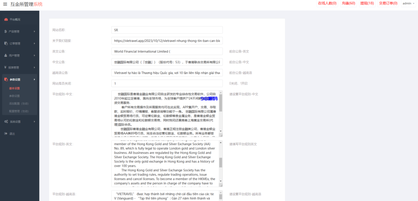Click the 请填写平台规则英文 hint text

point(243,144)
